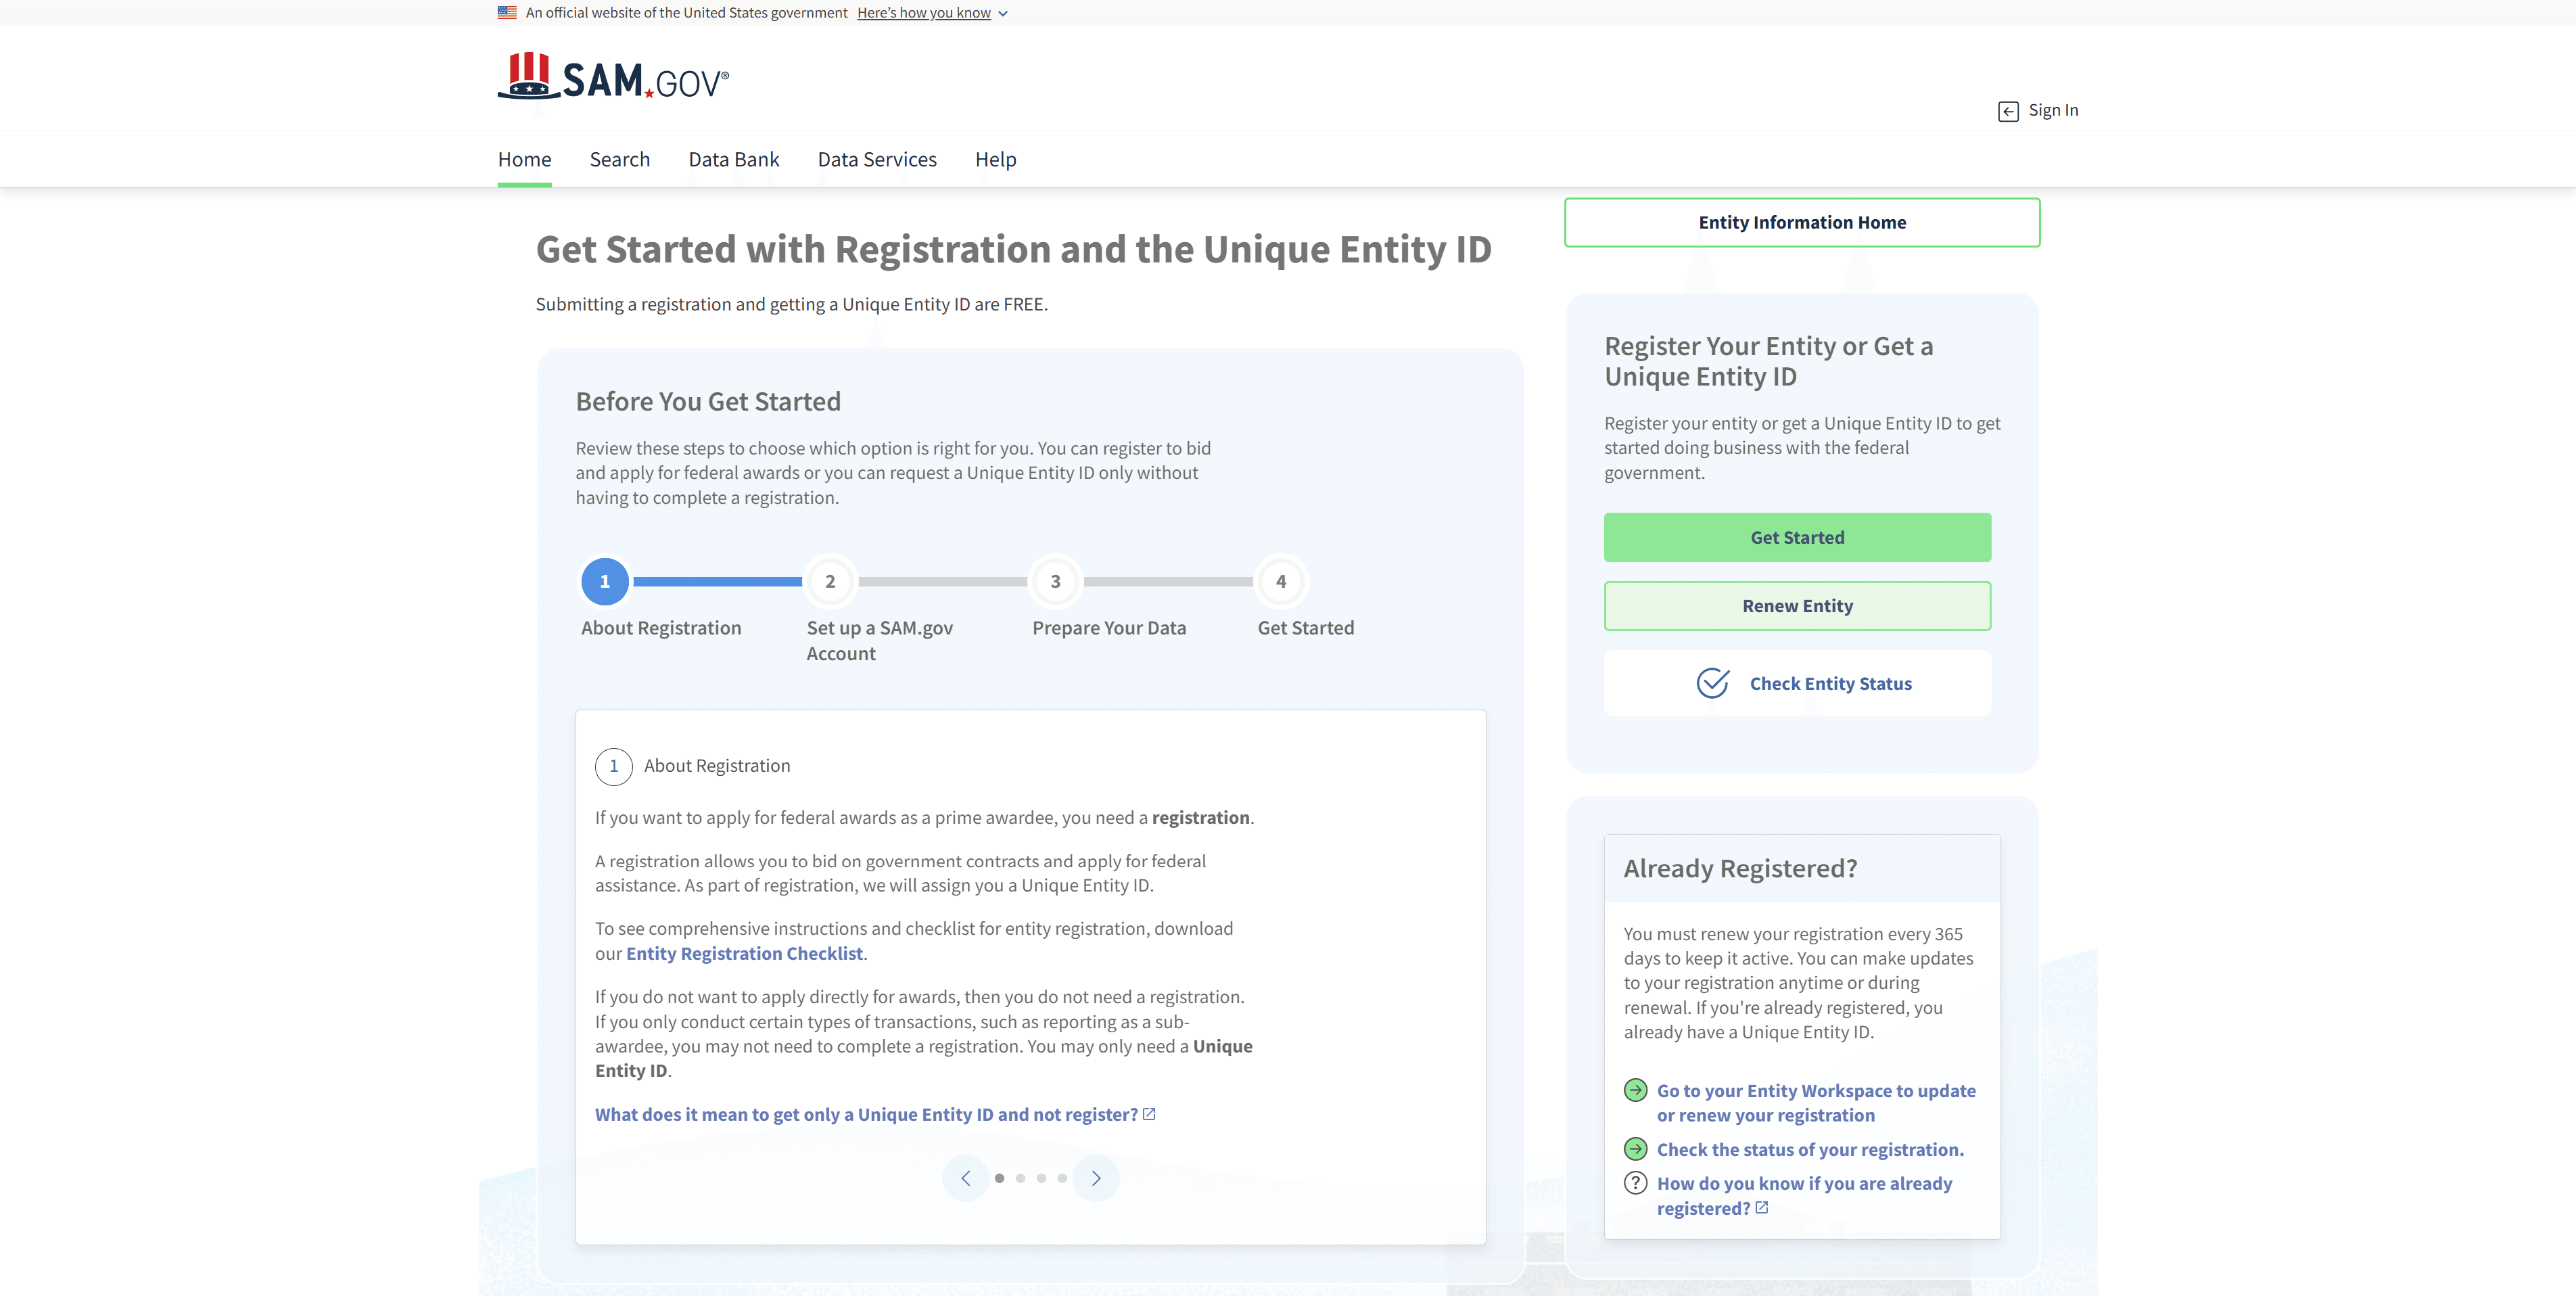Viewport: 2576px width, 1296px height.
Task: Open the Unique Entity ID only question link
Action: pyautogui.click(x=866, y=1114)
